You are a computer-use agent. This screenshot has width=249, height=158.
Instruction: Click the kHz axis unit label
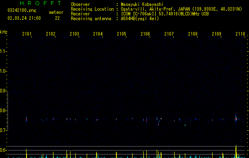pos(4,32)
